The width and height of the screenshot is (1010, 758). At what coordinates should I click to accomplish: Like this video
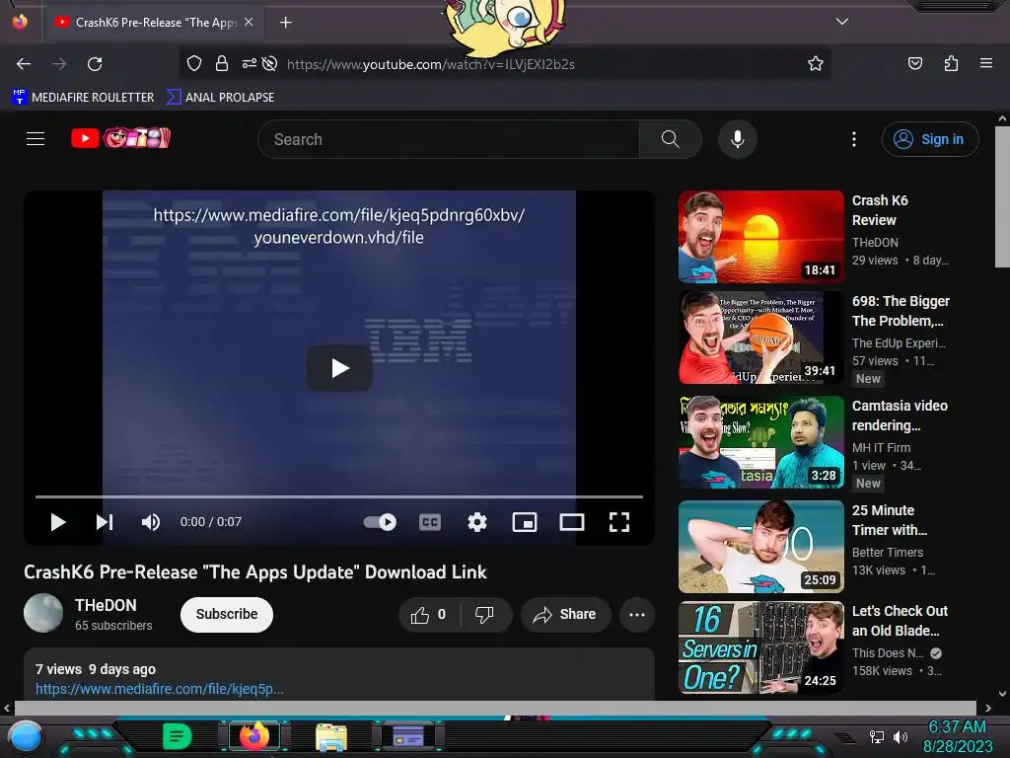pos(429,615)
